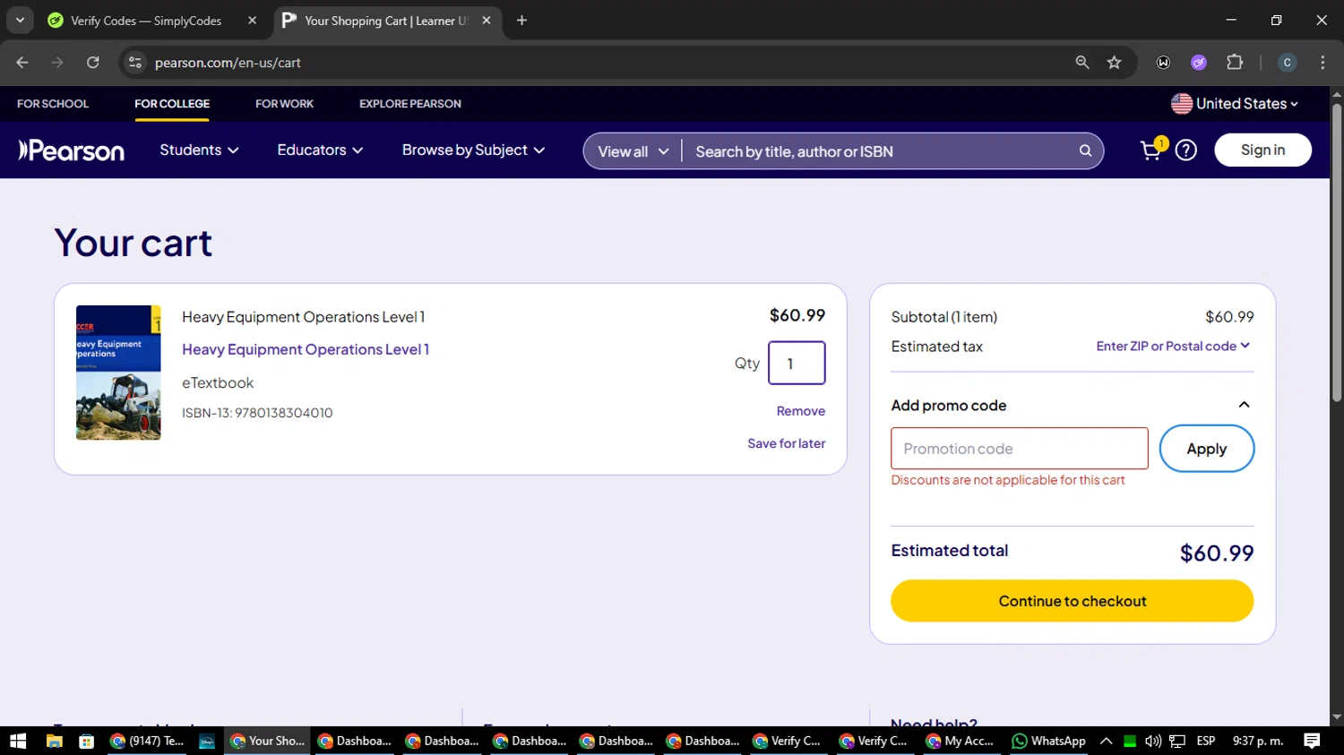Open the browser extensions puzzle icon
1344x755 pixels.
pos(1235,63)
